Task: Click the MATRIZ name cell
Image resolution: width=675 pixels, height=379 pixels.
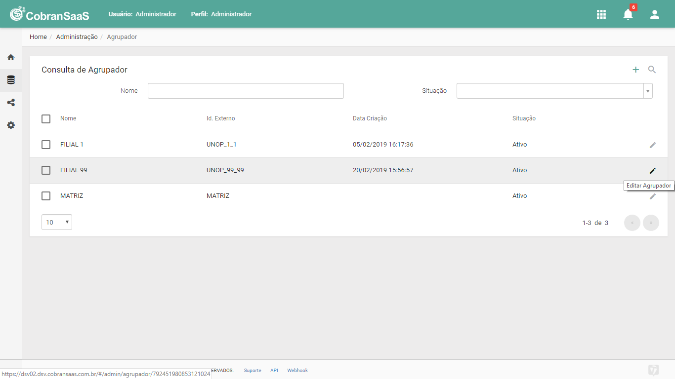Action: pyautogui.click(x=72, y=196)
